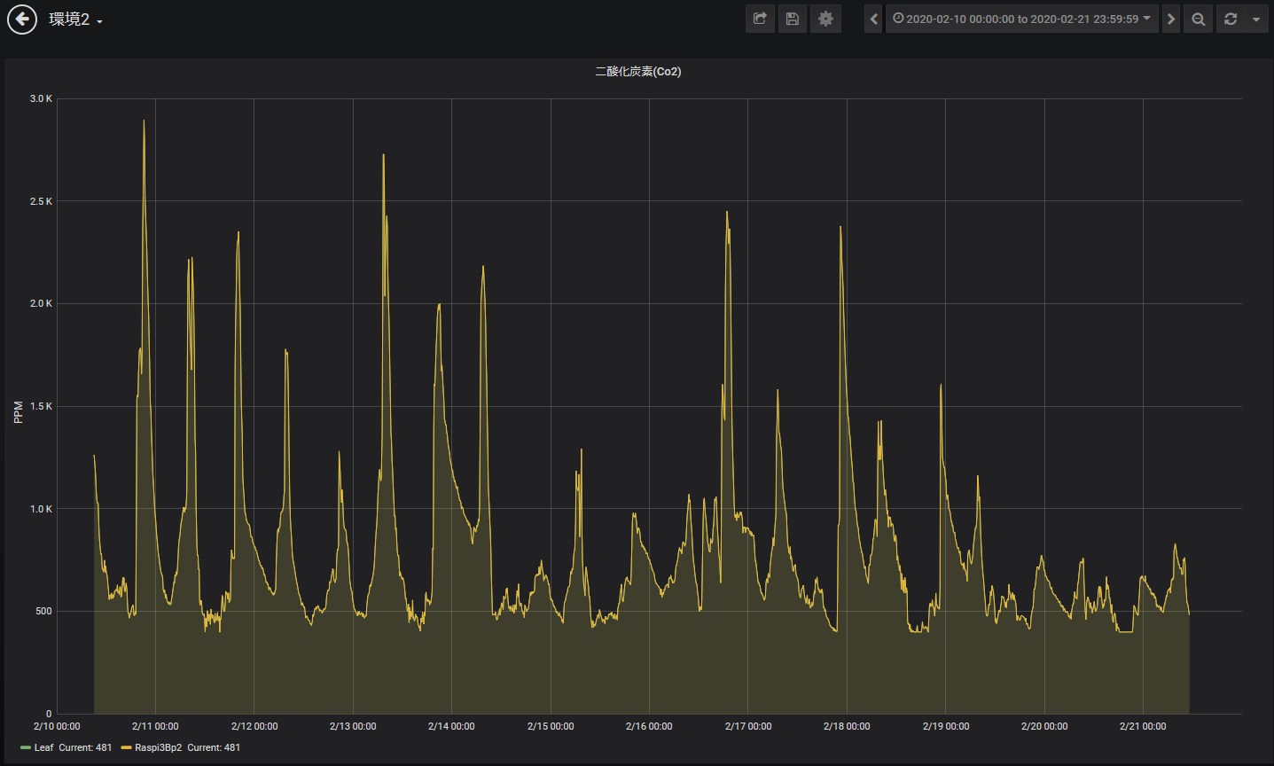The image size is (1274, 766).
Task: Save the dashboard
Action: [793, 19]
